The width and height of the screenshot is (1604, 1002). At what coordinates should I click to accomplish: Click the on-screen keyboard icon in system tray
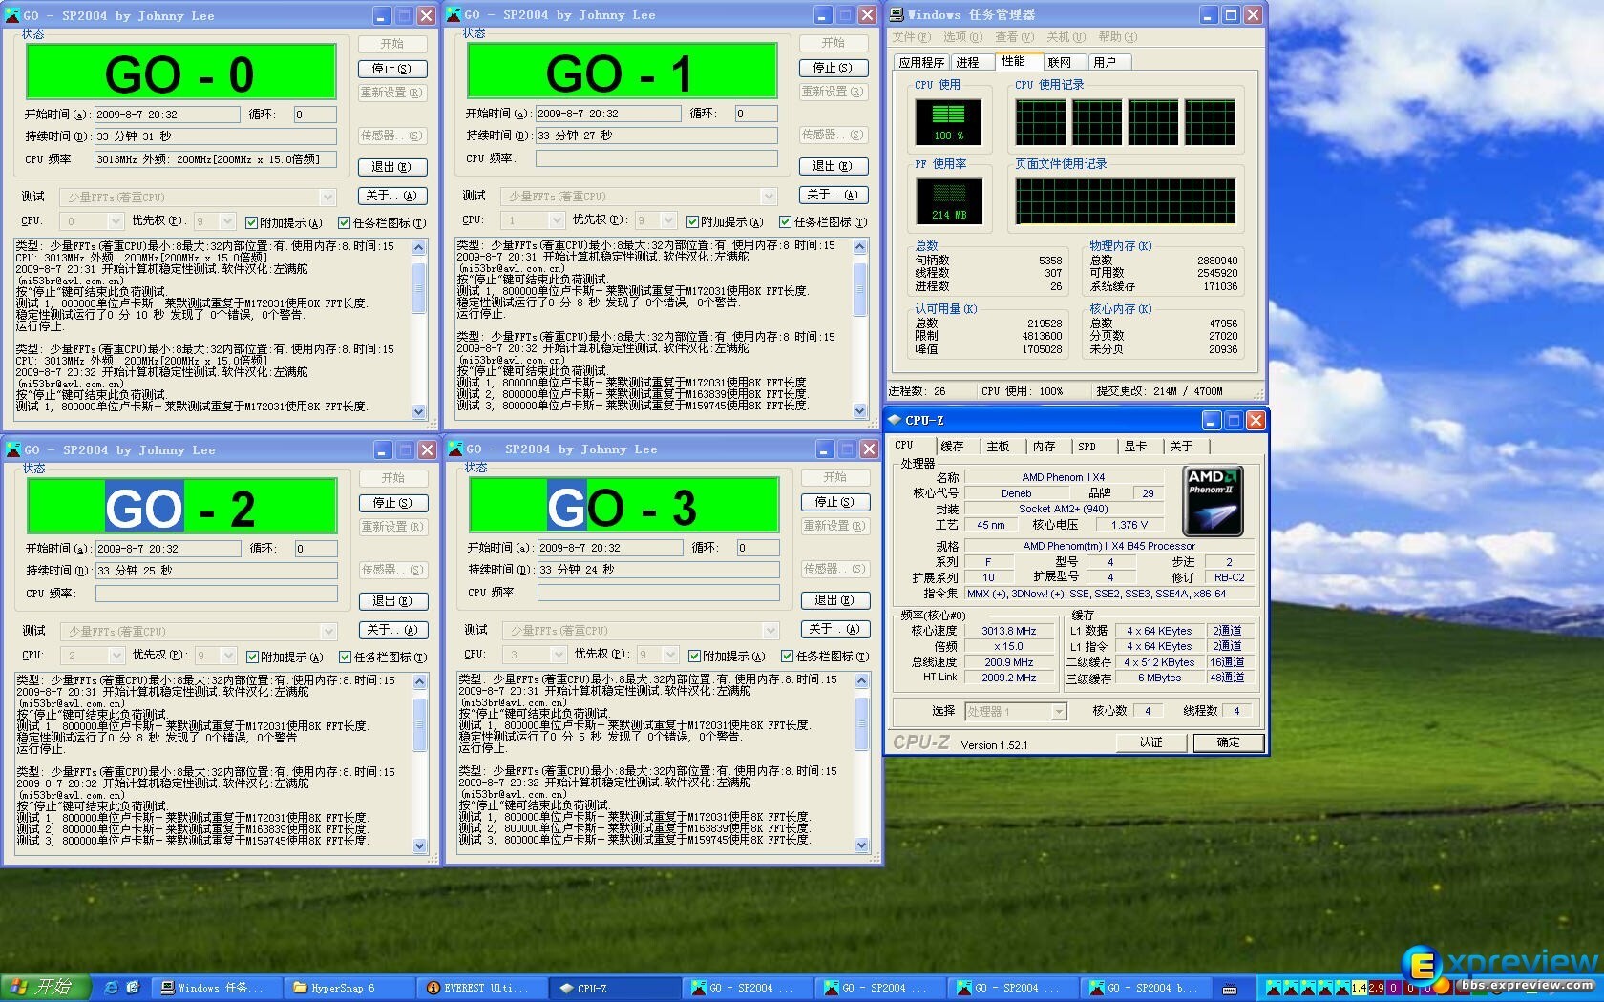pyautogui.click(x=1230, y=989)
